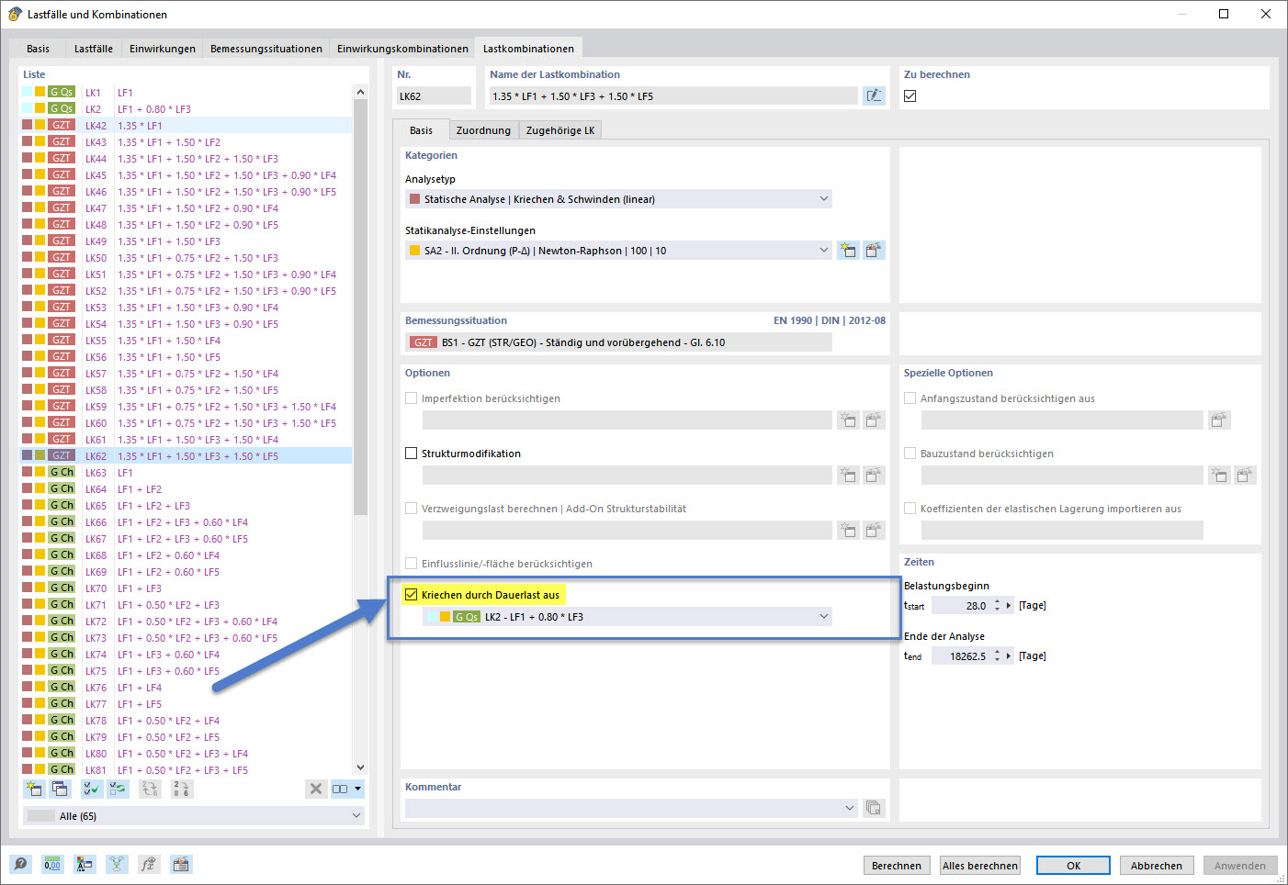1288x885 pixels.
Task: Click the edit icon in the Anfangszustand row
Action: click(x=1219, y=420)
